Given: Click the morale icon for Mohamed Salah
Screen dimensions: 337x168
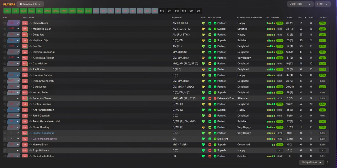Looking at the screenshot, I should click(x=215, y=29).
